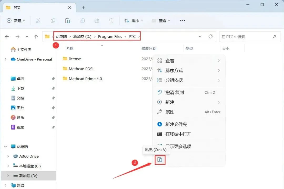The image size is (284, 189).
Task: Open Group by (分组依据) context submenu
Action: (x=189, y=80)
